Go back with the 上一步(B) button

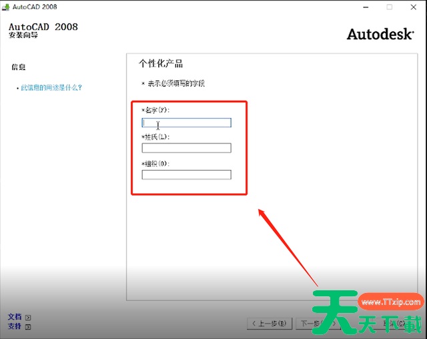pos(270,324)
